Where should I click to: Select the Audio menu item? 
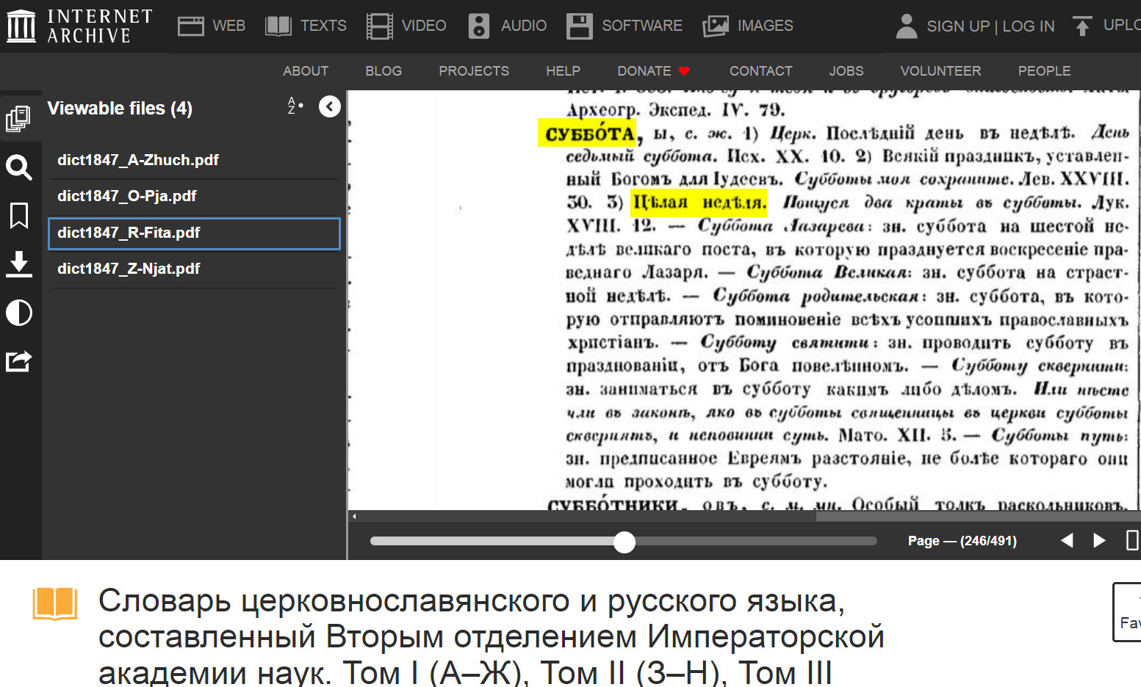(x=524, y=26)
